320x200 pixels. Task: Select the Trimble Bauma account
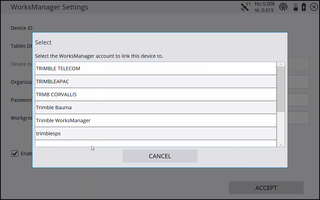156,107
